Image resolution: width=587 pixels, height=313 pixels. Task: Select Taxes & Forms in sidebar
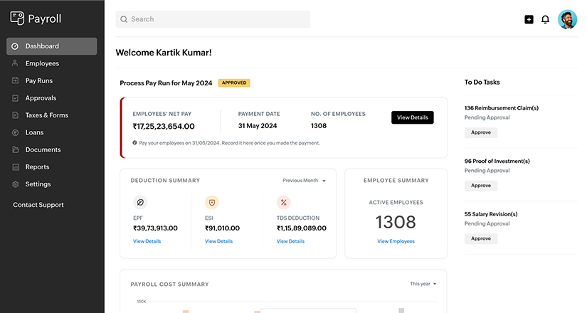tap(46, 115)
